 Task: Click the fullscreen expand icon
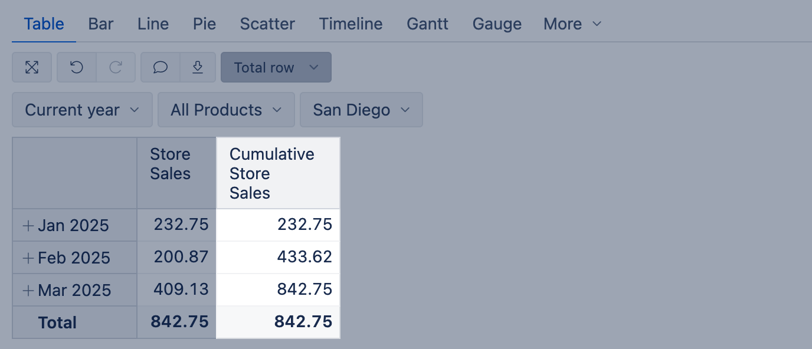(x=32, y=67)
